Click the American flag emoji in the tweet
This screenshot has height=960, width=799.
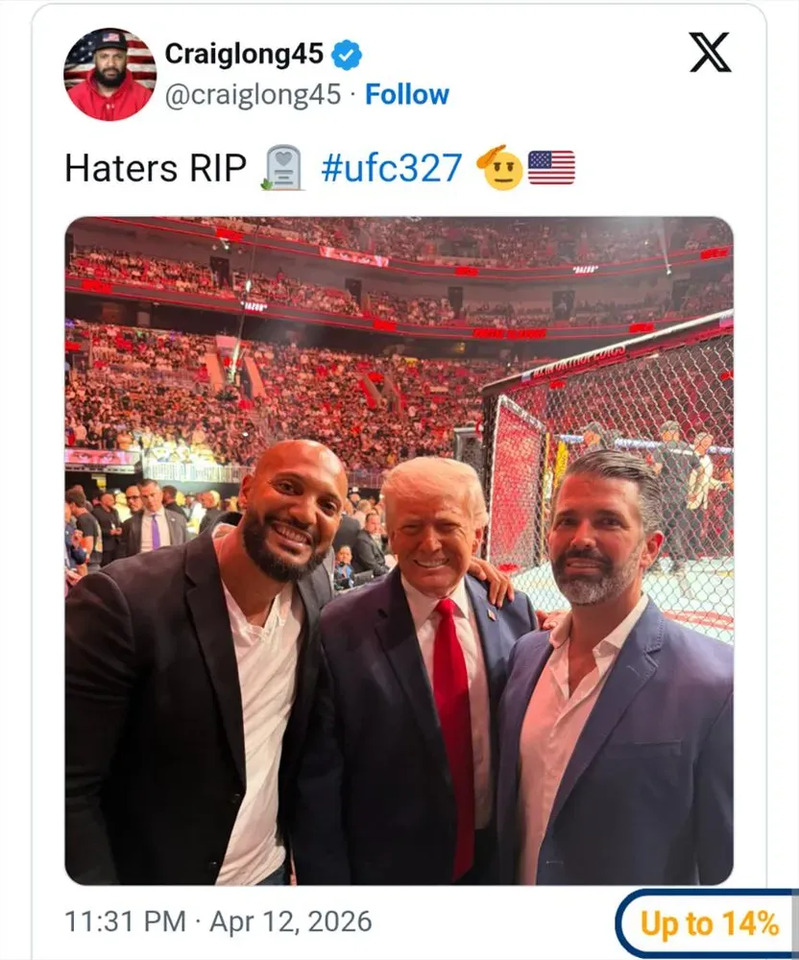coord(551,168)
